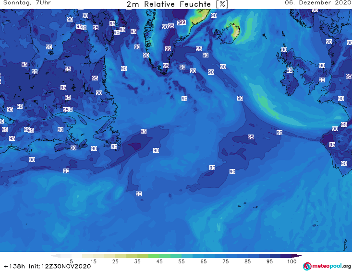This screenshot has height=271, width=352.
Task: Click the '95' contour label over Portugal
Action: pyautogui.click(x=332, y=145)
